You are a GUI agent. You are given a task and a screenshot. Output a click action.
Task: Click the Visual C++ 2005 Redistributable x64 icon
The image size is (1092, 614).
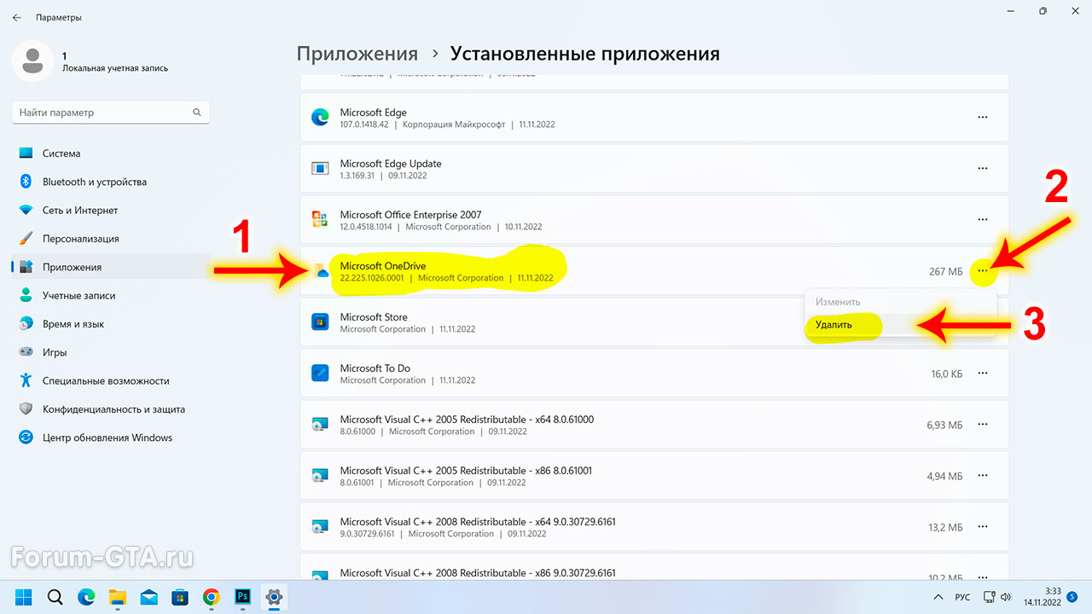pyautogui.click(x=320, y=425)
